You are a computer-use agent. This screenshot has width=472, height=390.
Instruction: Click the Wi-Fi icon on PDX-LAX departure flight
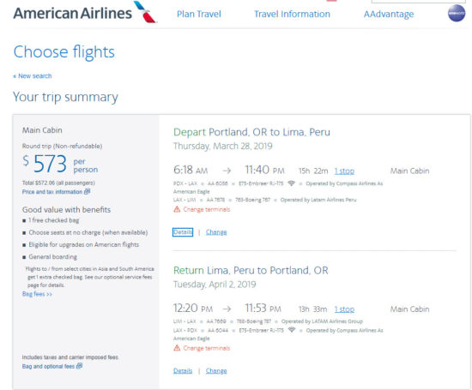pyautogui.click(x=291, y=183)
